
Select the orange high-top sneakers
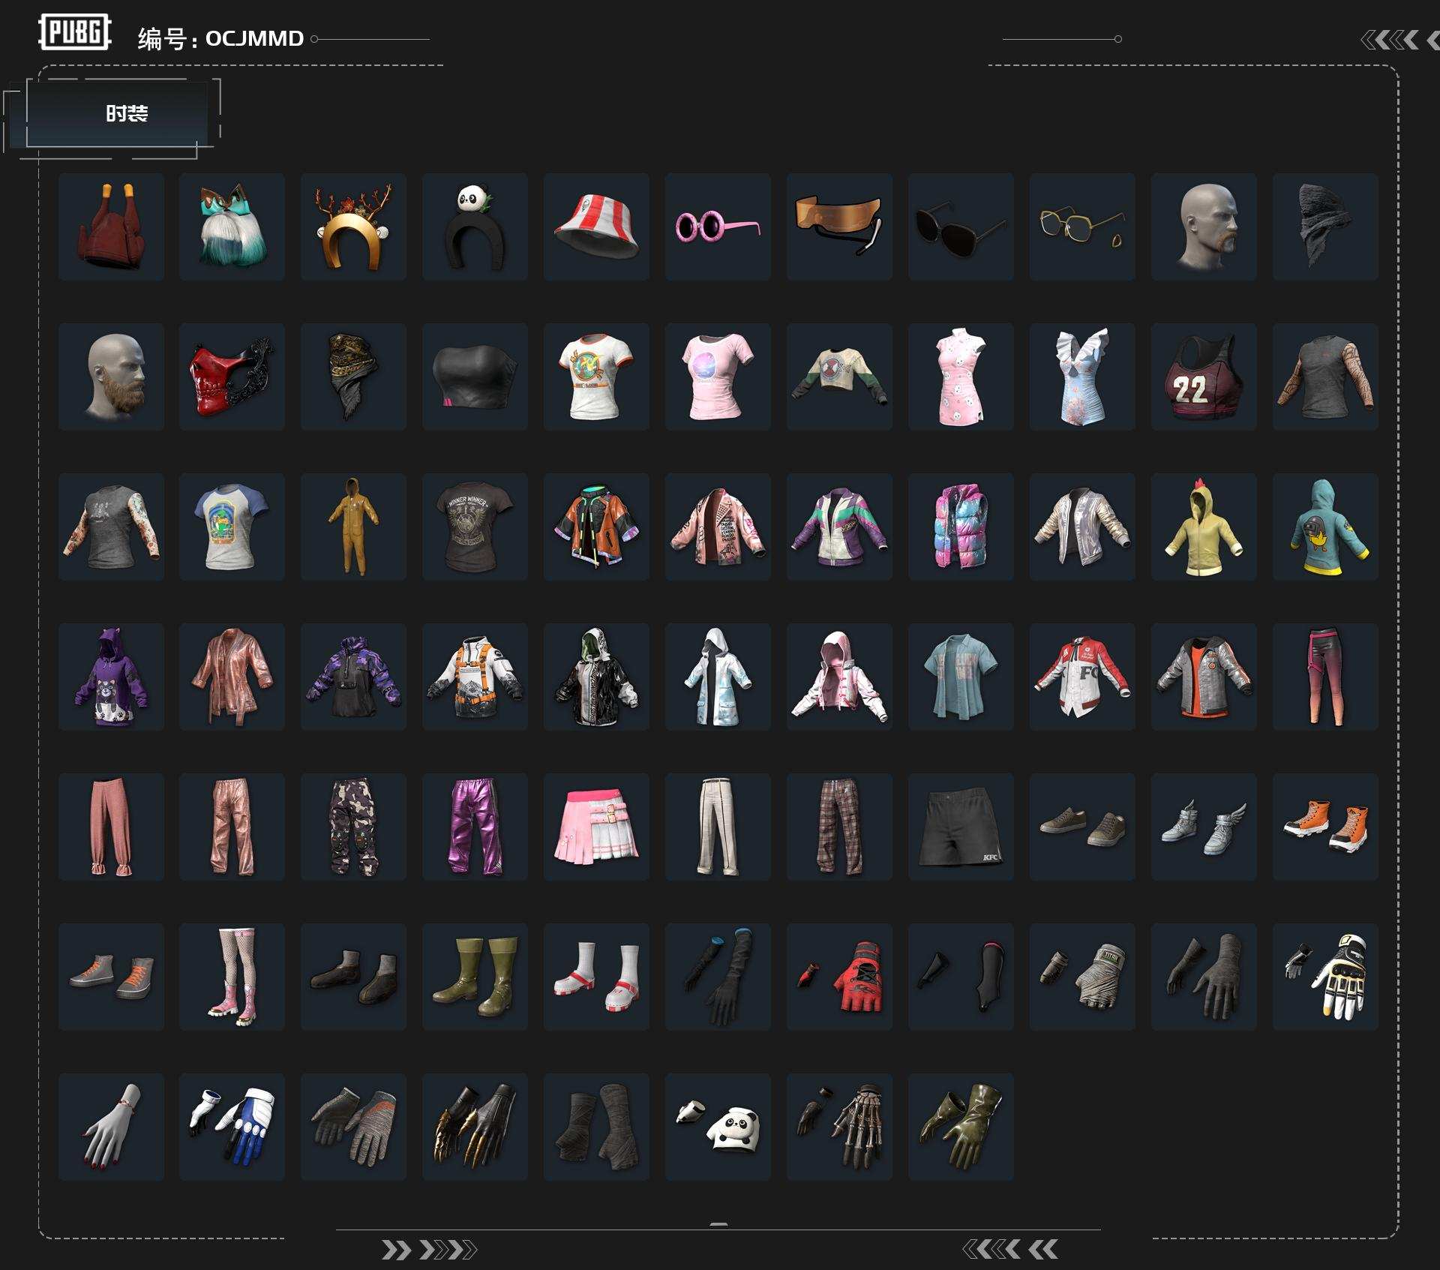(1326, 827)
